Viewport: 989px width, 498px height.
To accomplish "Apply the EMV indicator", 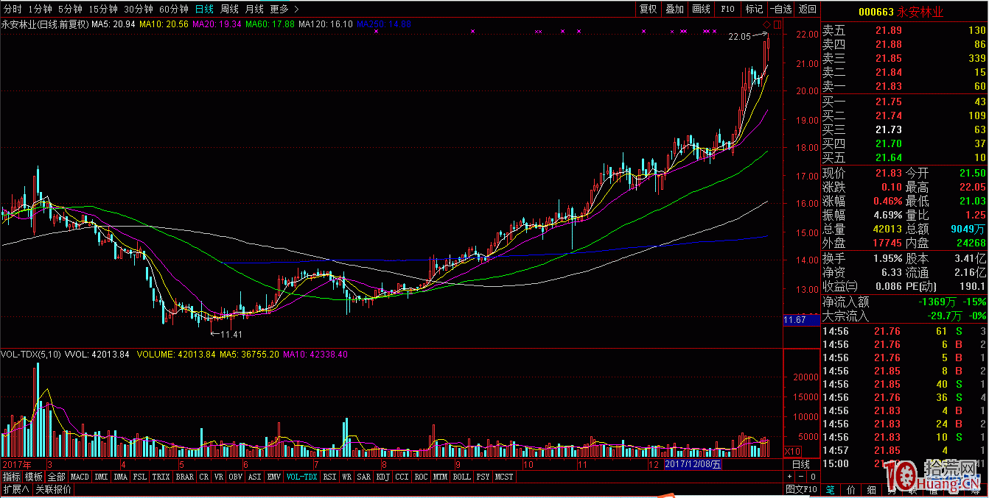I will [274, 477].
